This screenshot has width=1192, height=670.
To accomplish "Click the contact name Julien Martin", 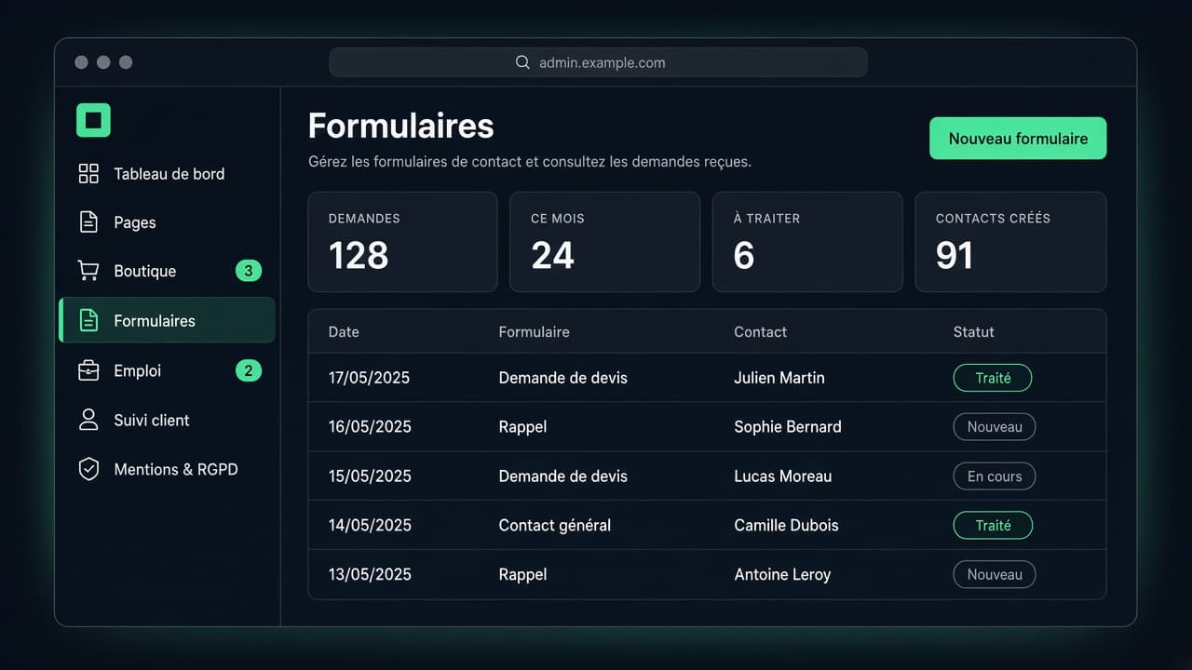I will point(779,378).
